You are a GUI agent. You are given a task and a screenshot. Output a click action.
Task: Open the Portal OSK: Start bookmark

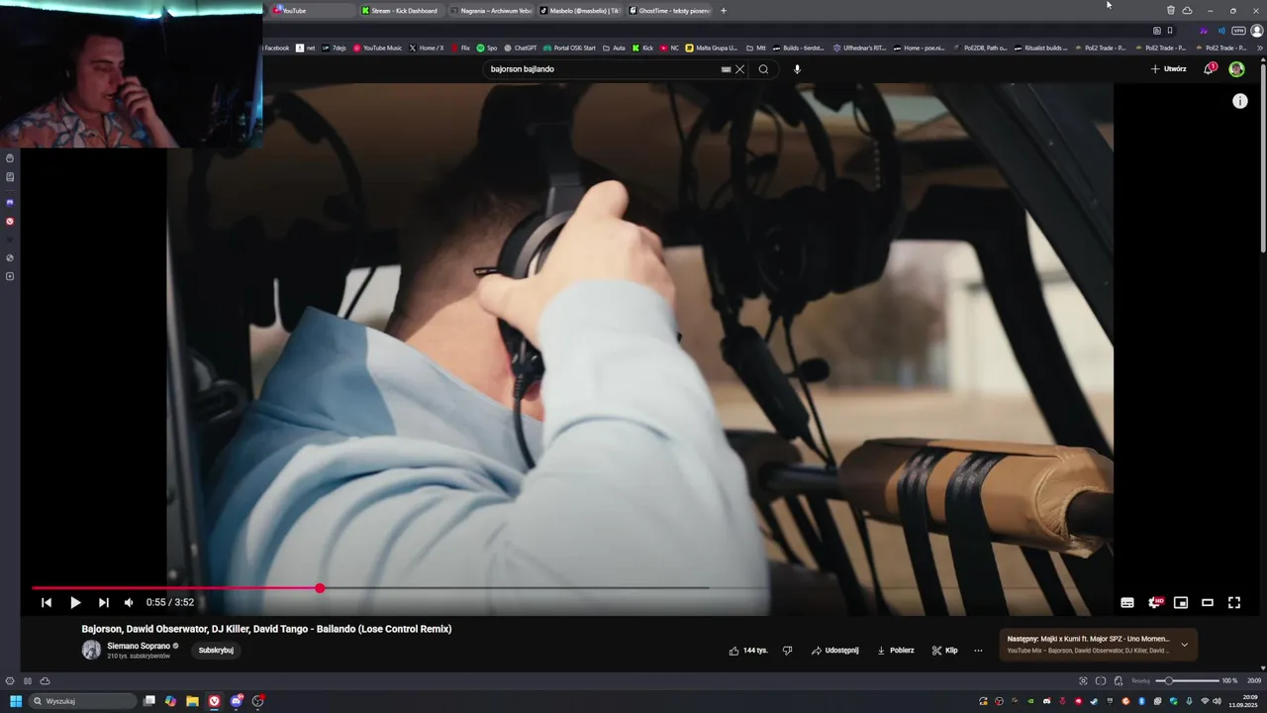[x=570, y=48]
